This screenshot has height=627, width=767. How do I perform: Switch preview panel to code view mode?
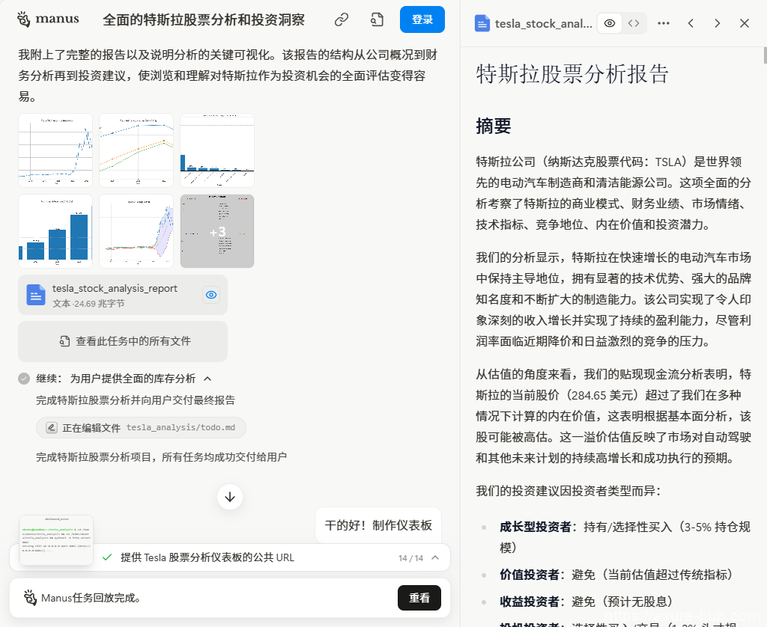point(634,23)
